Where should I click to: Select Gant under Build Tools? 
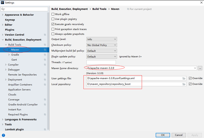pos(14,60)
